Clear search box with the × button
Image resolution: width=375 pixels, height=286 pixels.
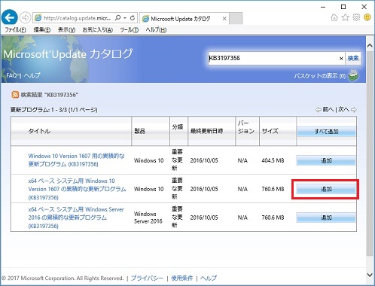(x=341, y=59)
